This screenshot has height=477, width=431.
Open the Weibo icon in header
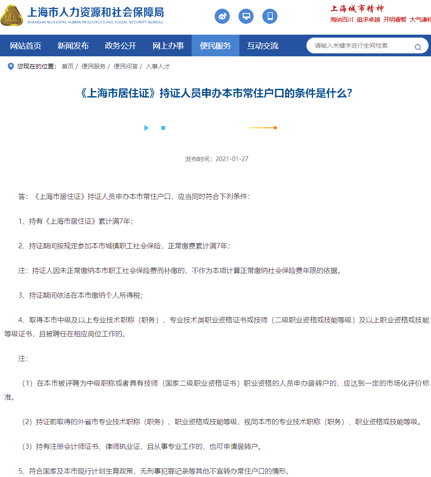[x=222, y=16]
